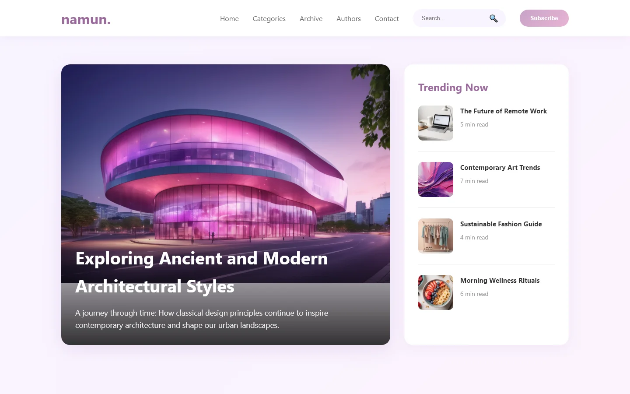Go to the Home nav item
Viewport: 630px width, 394px height.
229,18
